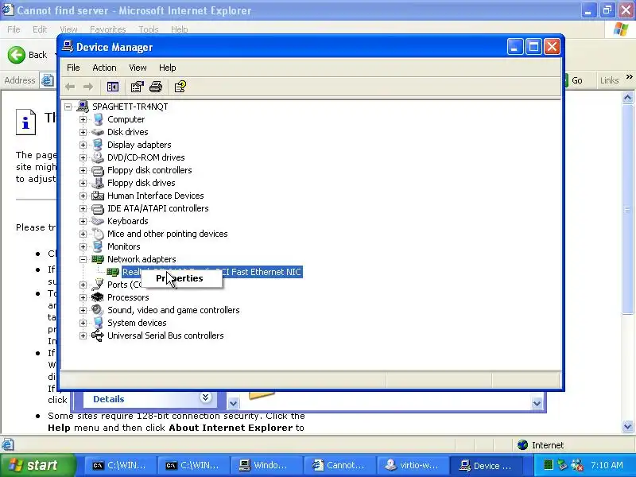Click the Floppy disk drives icon

pyautogui.click(x=98, y=183)
